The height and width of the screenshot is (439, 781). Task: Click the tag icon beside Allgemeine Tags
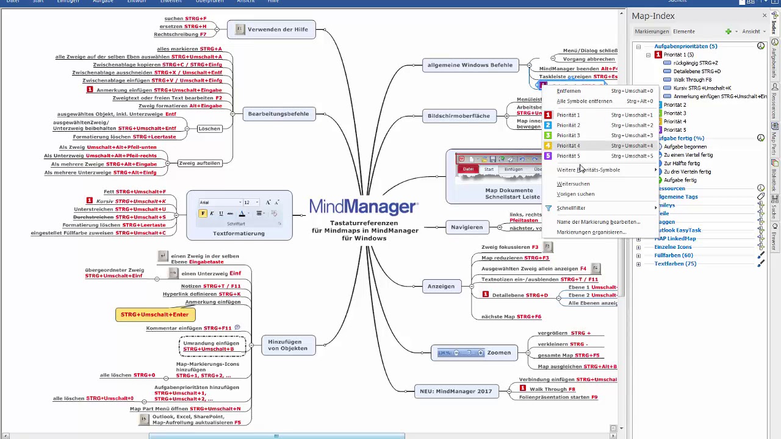click(761, 197)
